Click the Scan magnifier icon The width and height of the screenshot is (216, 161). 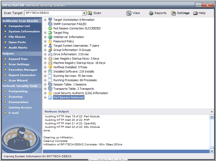tap(90, 13)
